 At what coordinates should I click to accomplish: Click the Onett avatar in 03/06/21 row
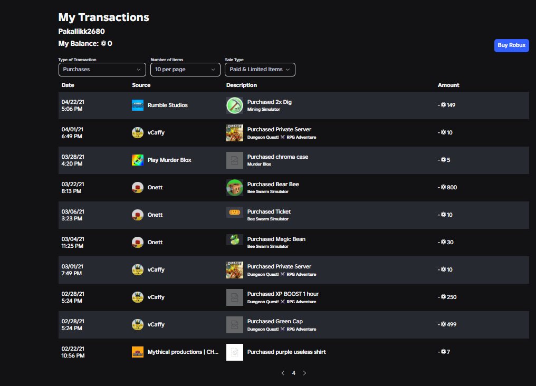pyautogui.click(x=138, y=215)
